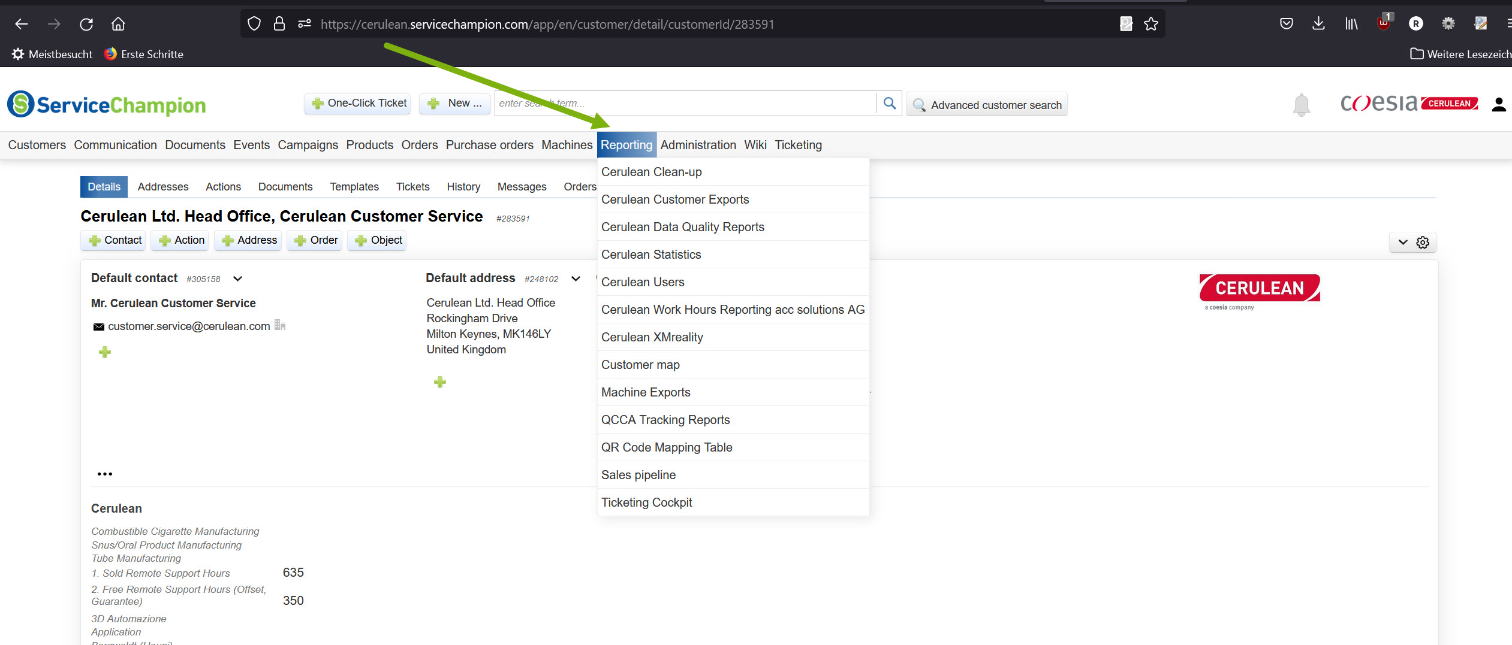Expand the Default contact chevron
This screenshot has height=645, width=1512.
coord(238,278)
